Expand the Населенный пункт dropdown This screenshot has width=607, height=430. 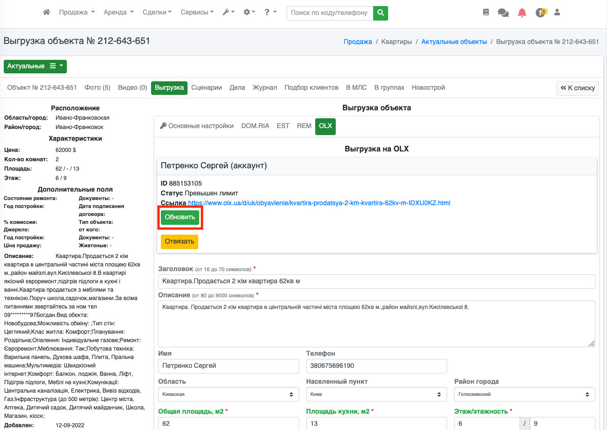click(x=376, y=394)
